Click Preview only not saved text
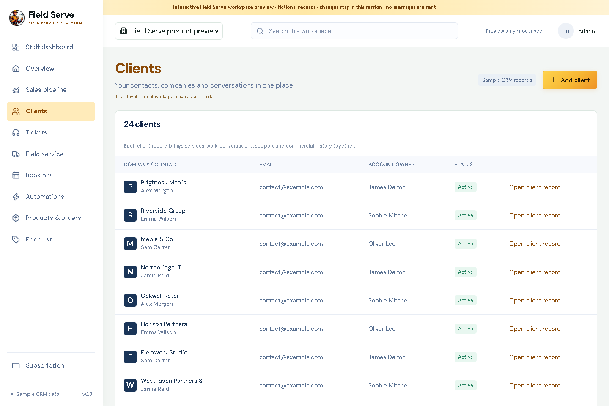The image size is (609, 406). click(x=514, y=31)
